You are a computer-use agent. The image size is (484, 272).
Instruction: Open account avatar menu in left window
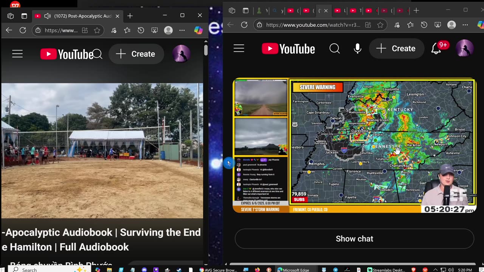click(181, 54)
